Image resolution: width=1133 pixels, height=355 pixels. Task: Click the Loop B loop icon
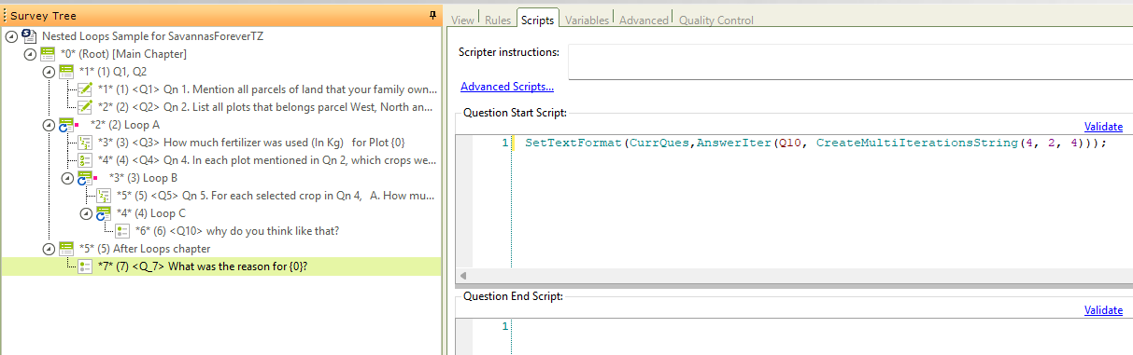click(x=85, y=177)
